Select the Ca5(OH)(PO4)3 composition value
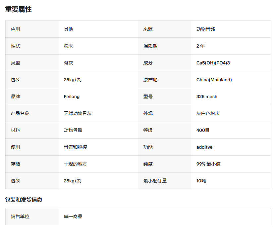The width and height of the screenshot is (275, 230). tap(213, 63)
